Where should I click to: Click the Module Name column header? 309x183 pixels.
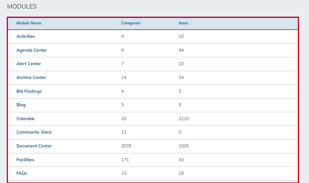[x=29, y=23]
